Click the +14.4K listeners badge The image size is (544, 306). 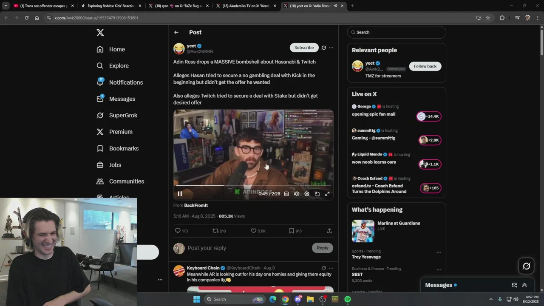(x=428, y=116)
